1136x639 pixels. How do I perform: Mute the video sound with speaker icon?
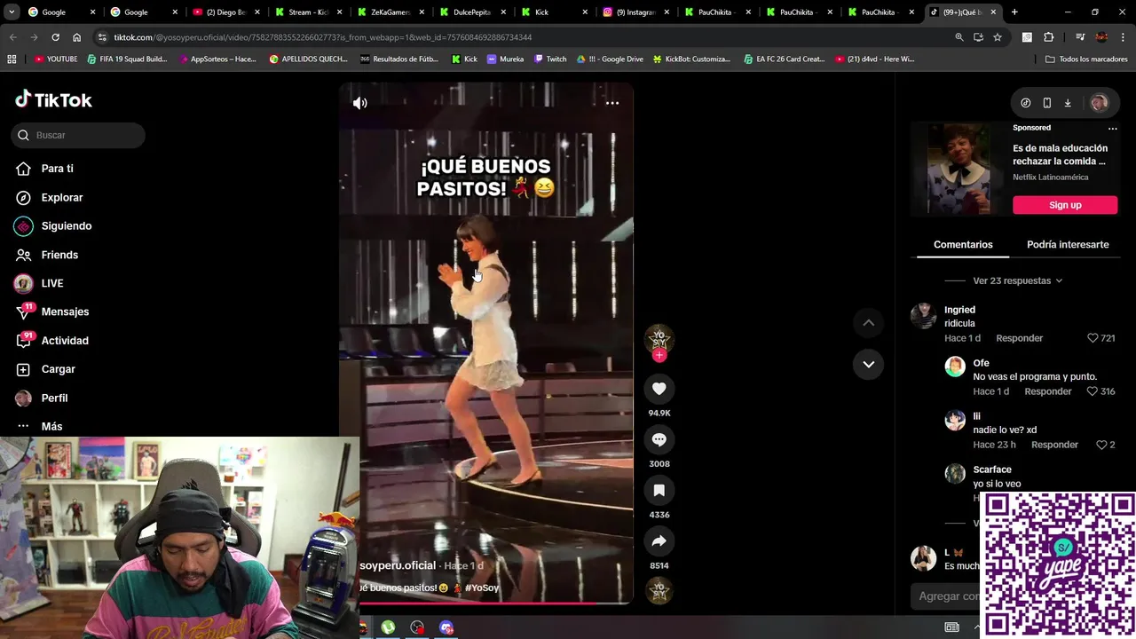point(359,103)
